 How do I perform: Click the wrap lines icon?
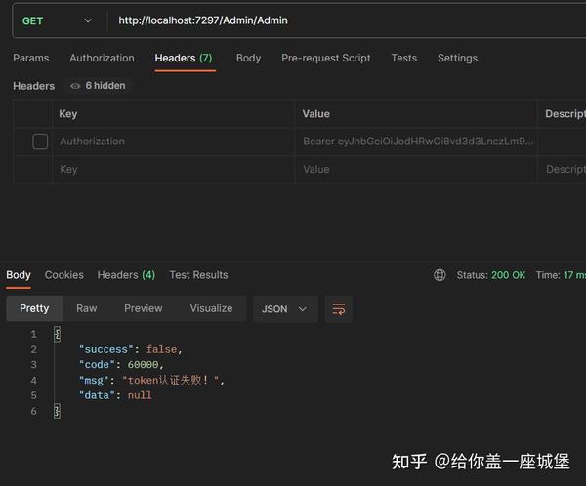[x=339, y=309]
